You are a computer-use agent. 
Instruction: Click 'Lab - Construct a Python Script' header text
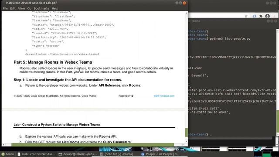point(57,125)
